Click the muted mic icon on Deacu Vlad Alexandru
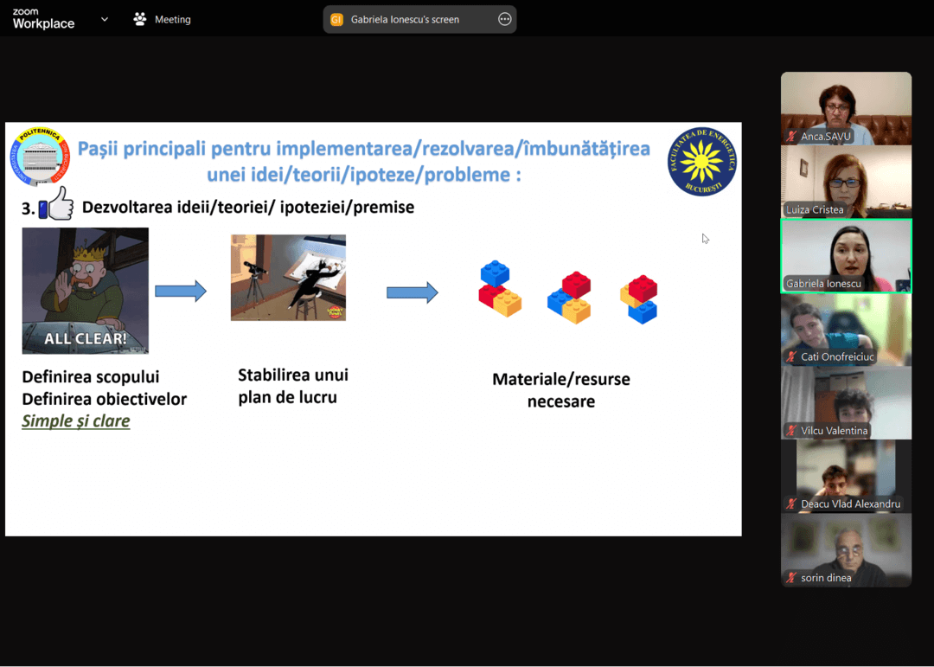934x667 pixels. [x=791, y=504]
